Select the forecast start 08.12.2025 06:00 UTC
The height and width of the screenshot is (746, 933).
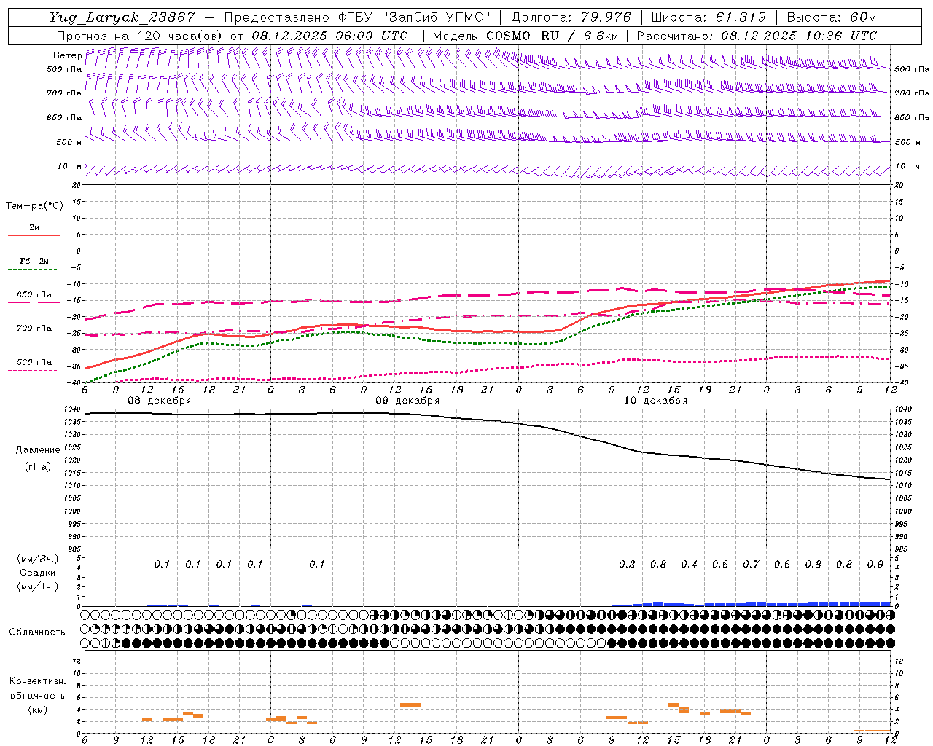coord(329,36)
